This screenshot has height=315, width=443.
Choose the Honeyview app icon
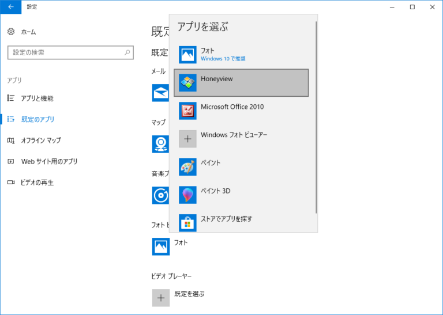click(x=188, y=83)
